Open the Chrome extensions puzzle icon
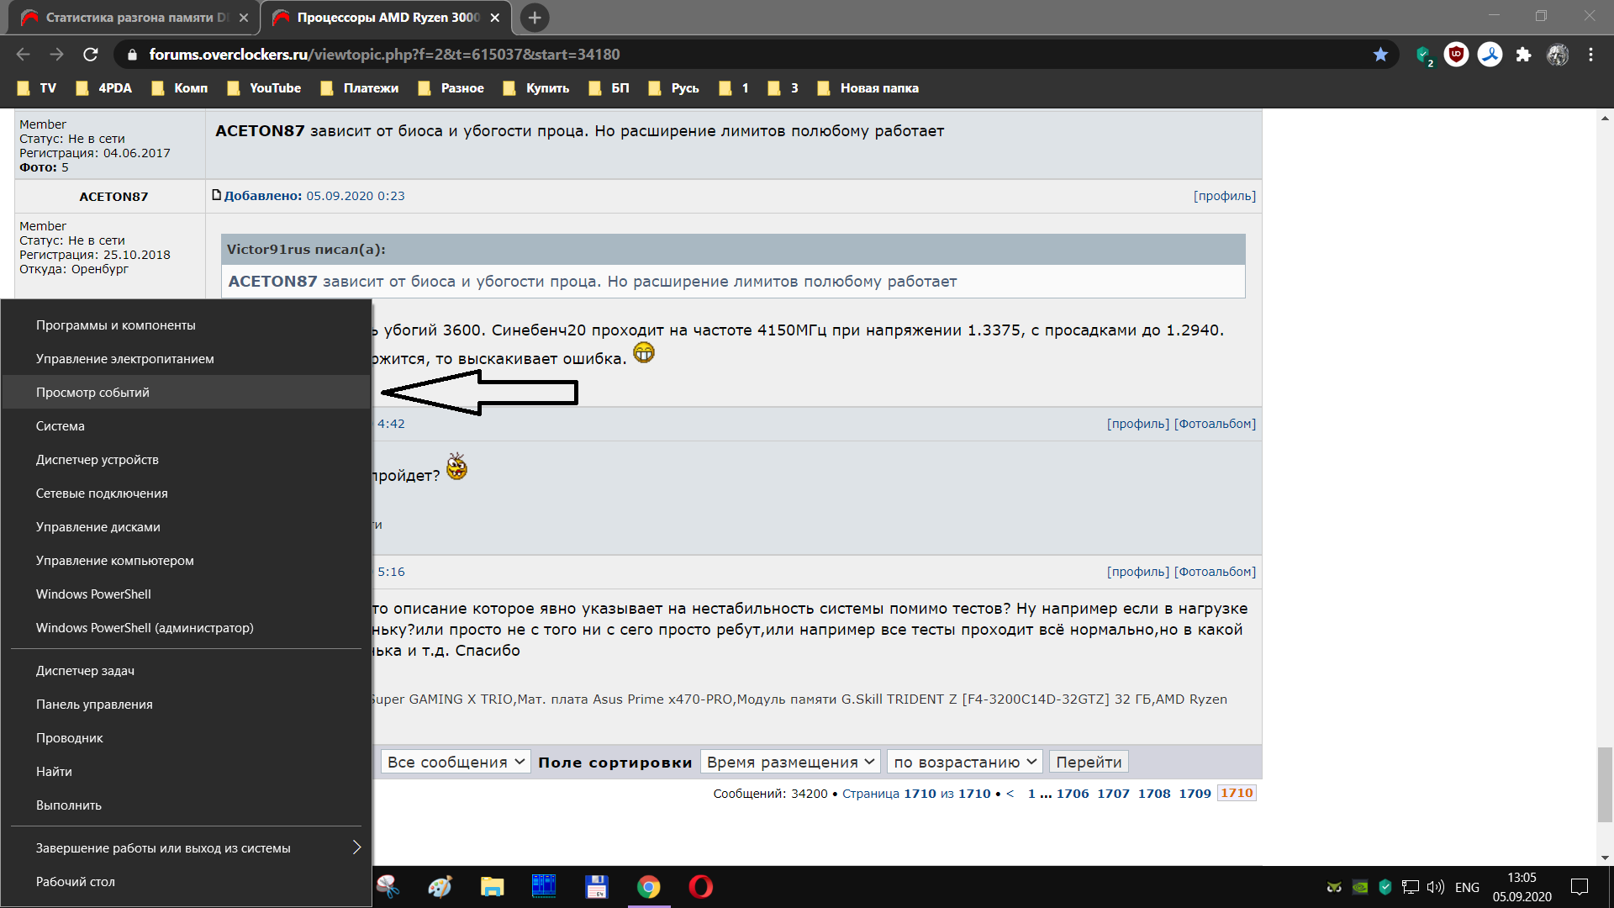Image resolution: width=1614 pixels, height=908 pixels. click(1523, 55)
